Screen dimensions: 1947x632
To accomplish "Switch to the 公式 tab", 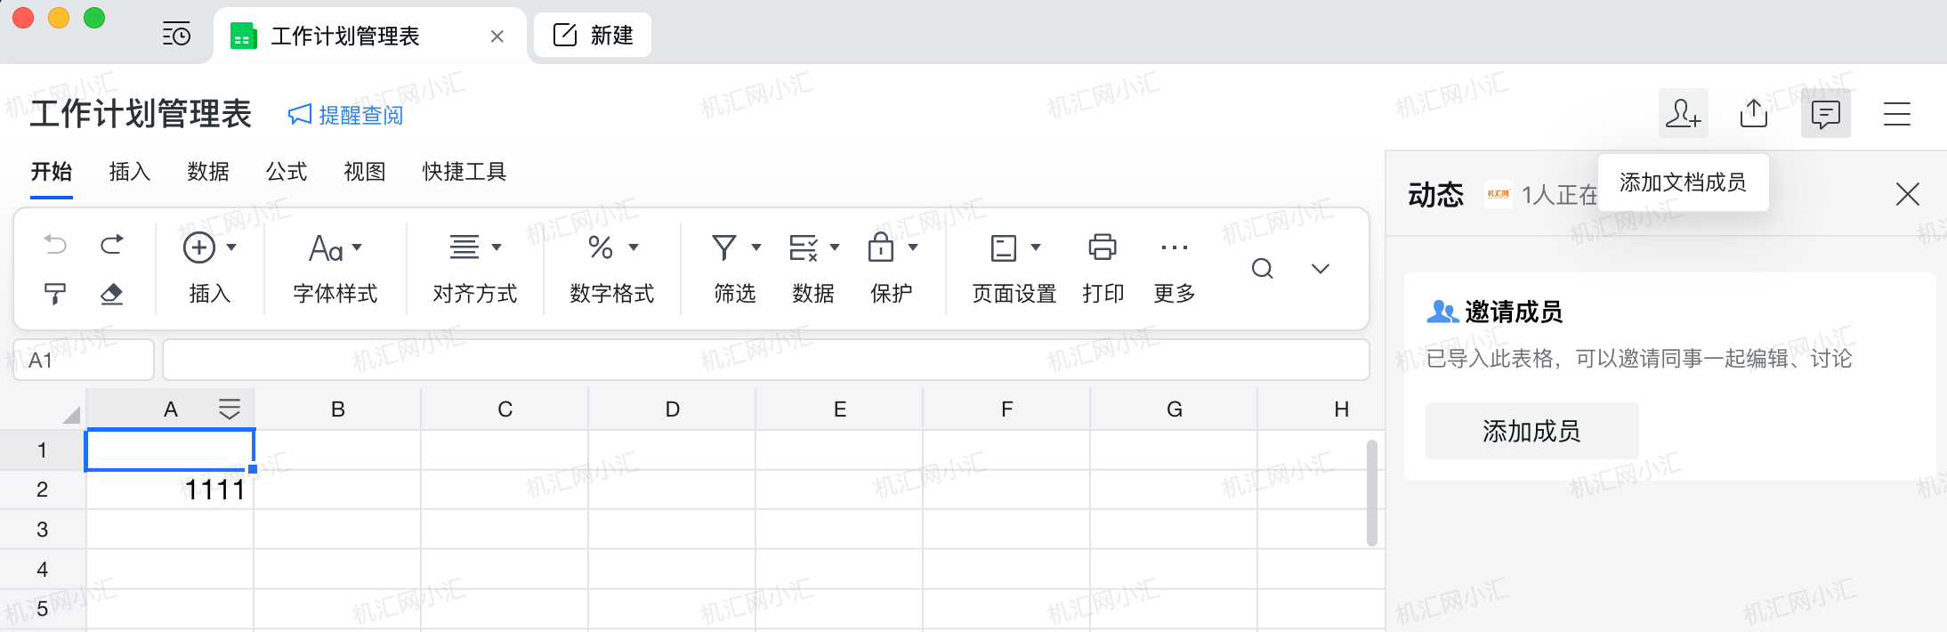I will click(287, 172).
